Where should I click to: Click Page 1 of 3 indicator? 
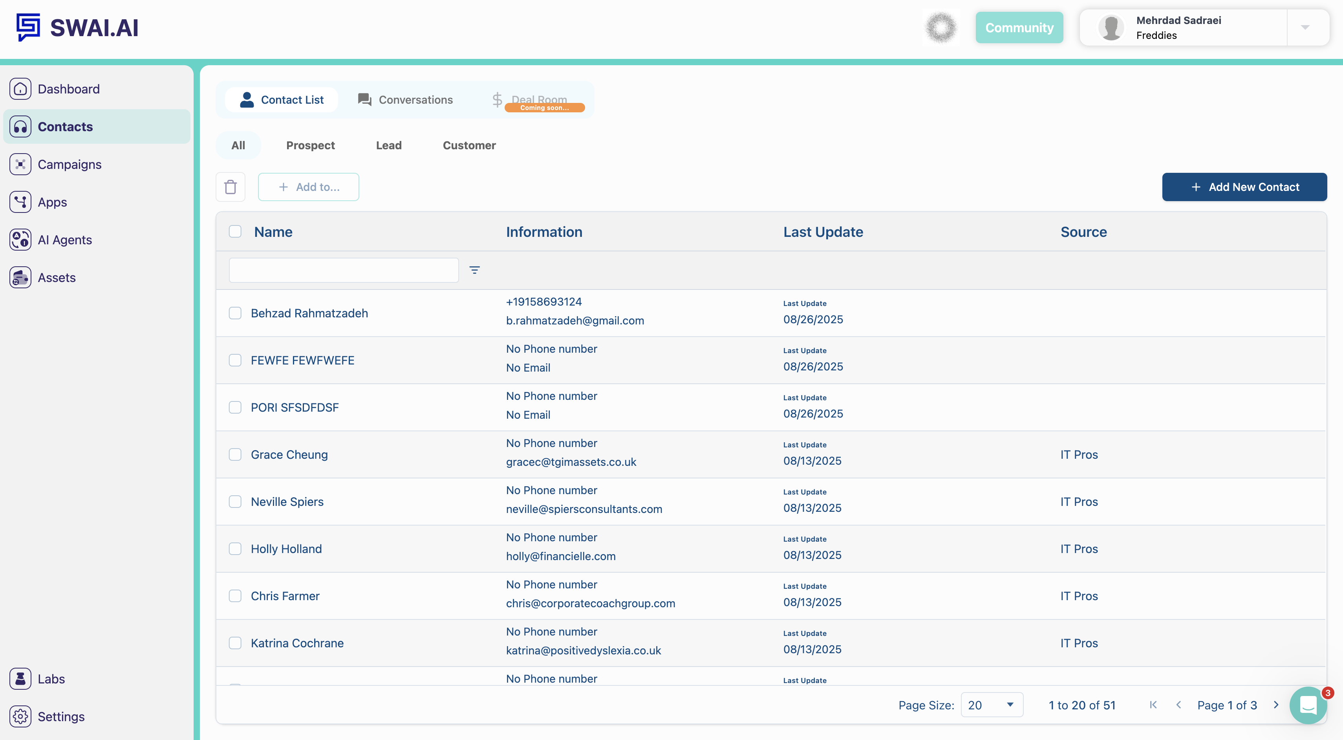coord(1227,705)
